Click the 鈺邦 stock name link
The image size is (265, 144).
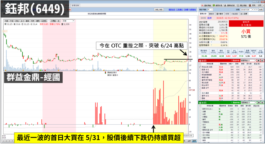click(209, 18)
